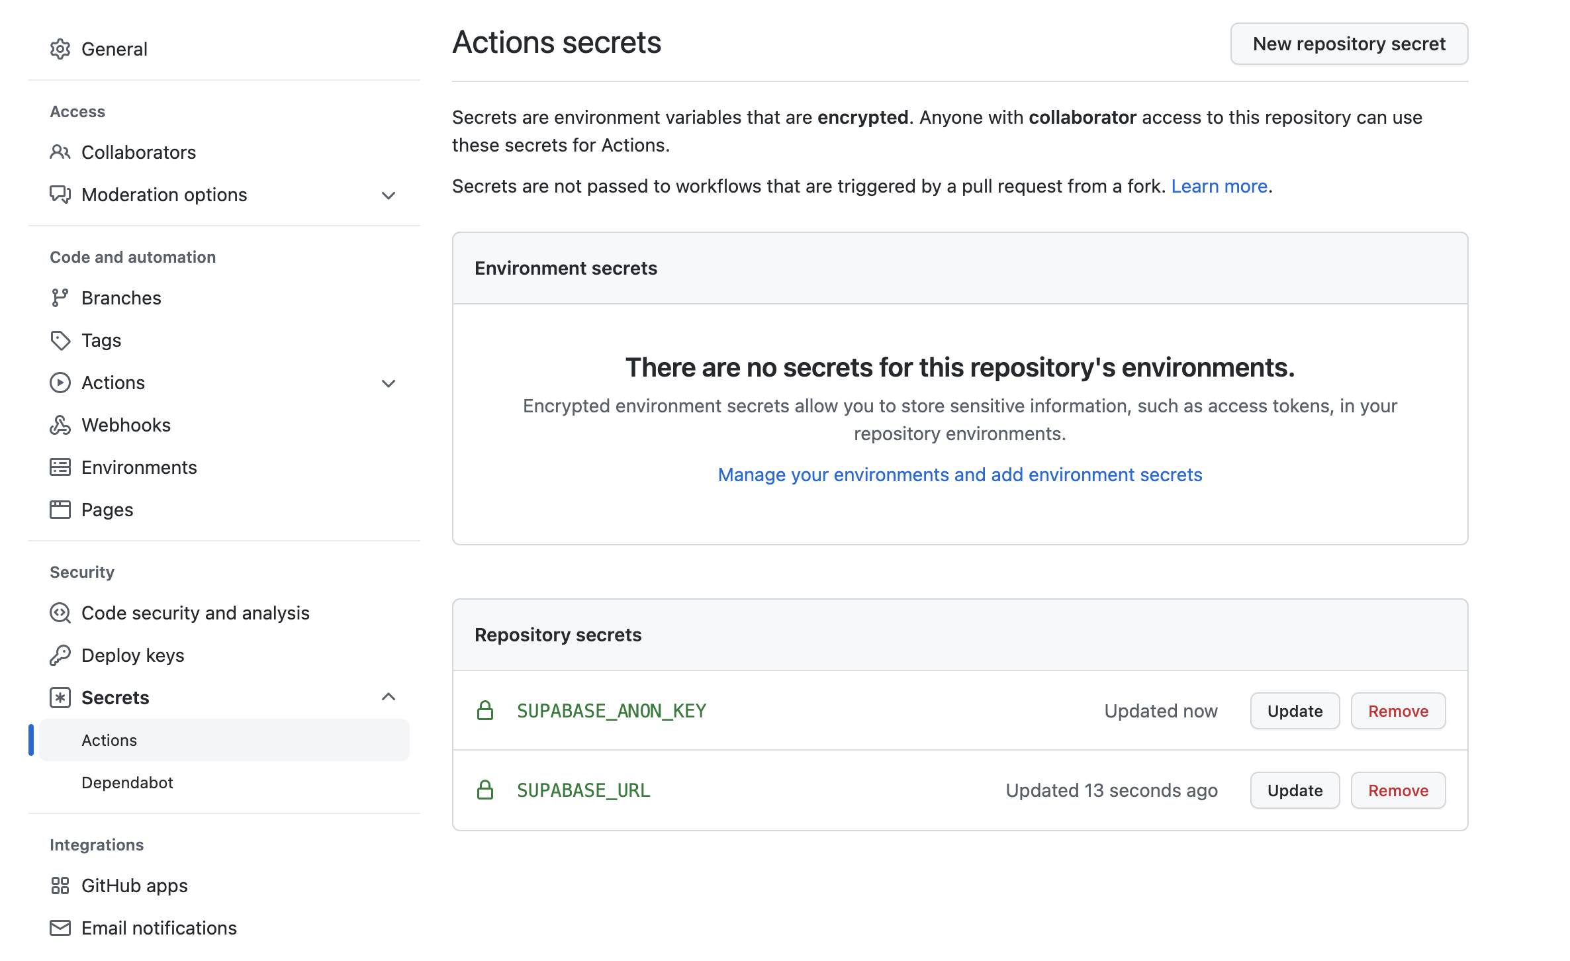Select the Collaborators people icon
The image size is (1570, 961).
point(60,152)
